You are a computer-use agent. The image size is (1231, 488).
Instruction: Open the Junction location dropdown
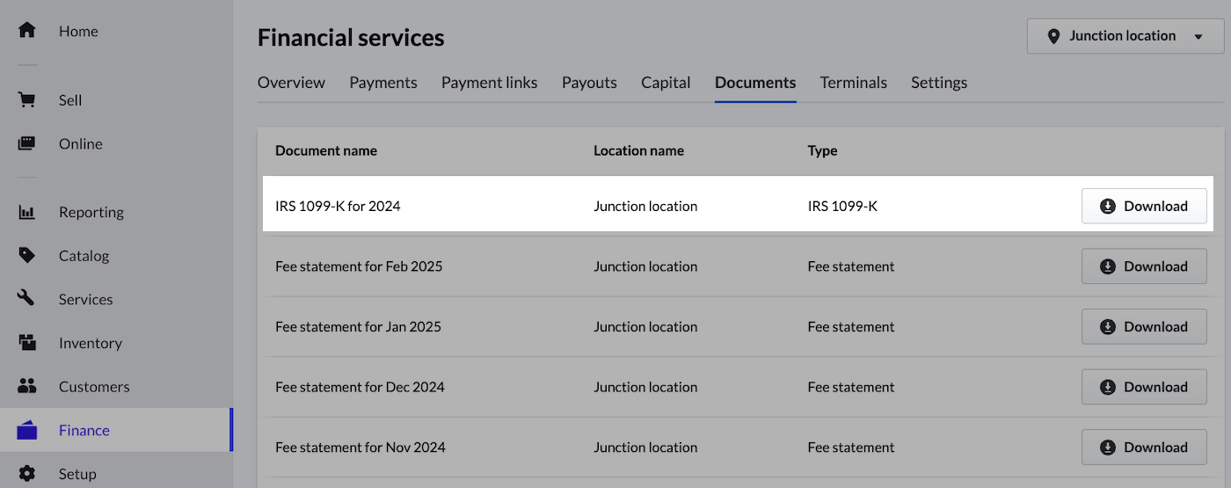[1125, 37]
